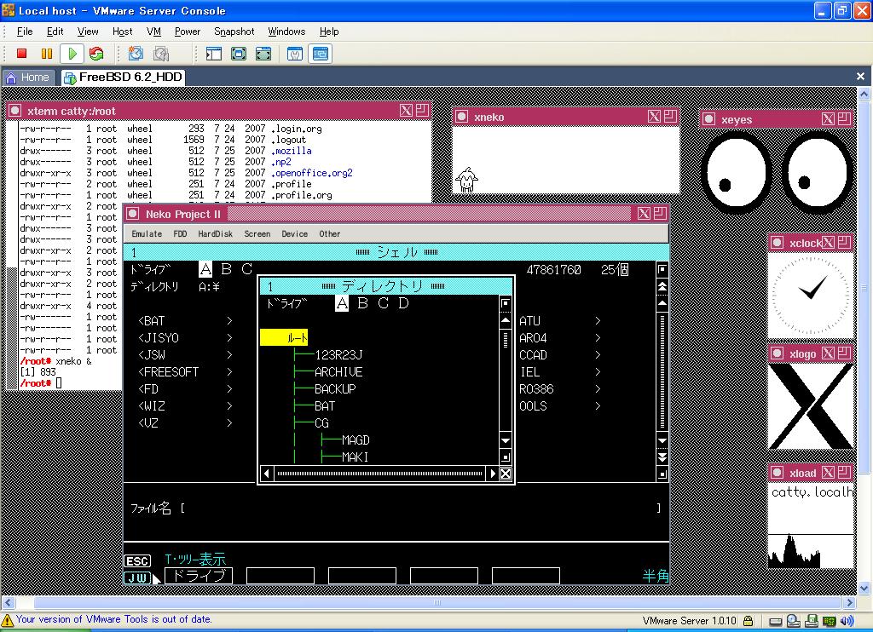The height and width of the screenshot is (632, 873).
Task: Select the CG folder in directory tree
Action: tap(321, 422)
